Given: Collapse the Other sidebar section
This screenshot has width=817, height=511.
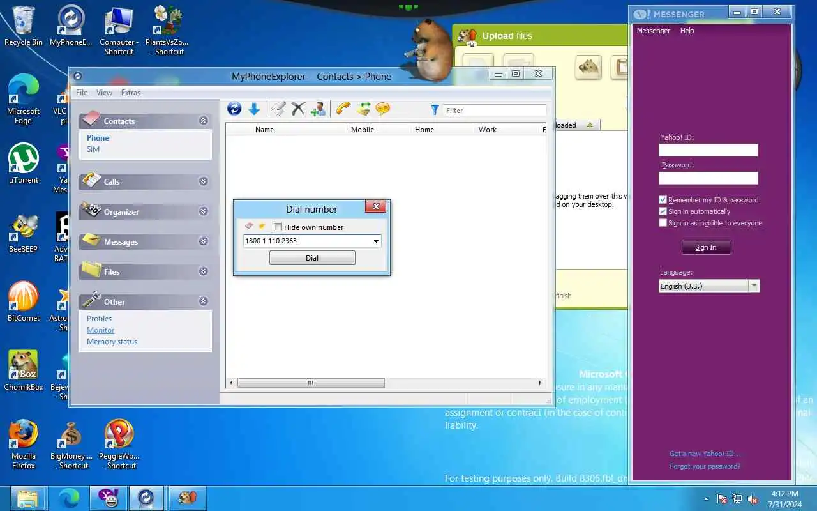Looking at the screenshot, I should click(204, 301).
